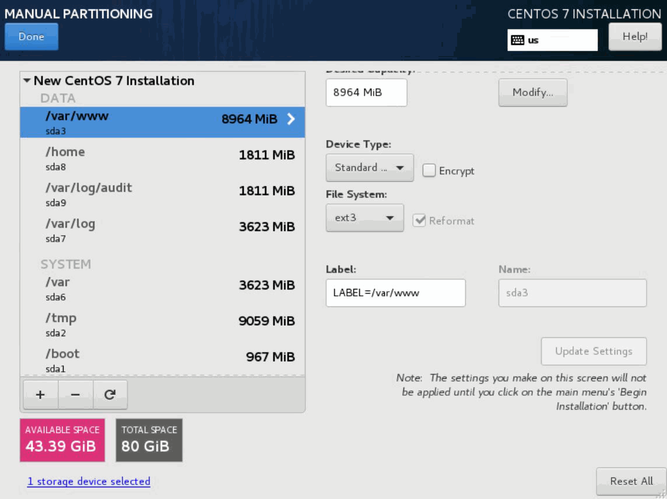
Task: Click the Label field with LABEL=/var/www
Action: point(396,293)
